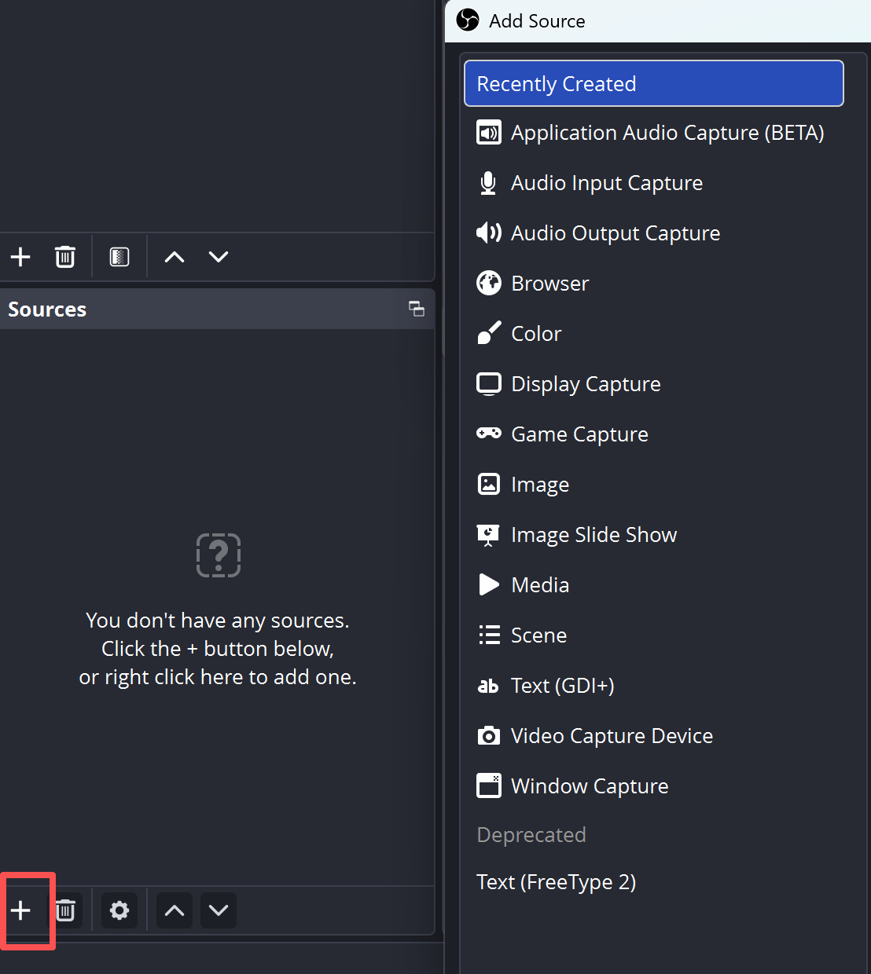Move source up in Sources panel

[175, 910]
